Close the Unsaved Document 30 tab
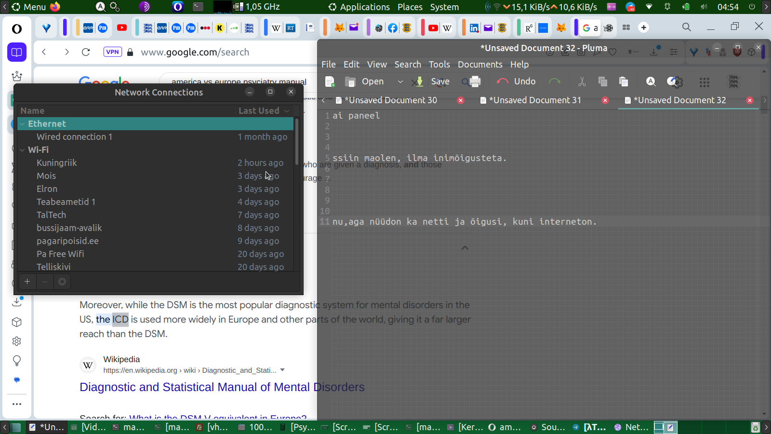 pos(461,100)
